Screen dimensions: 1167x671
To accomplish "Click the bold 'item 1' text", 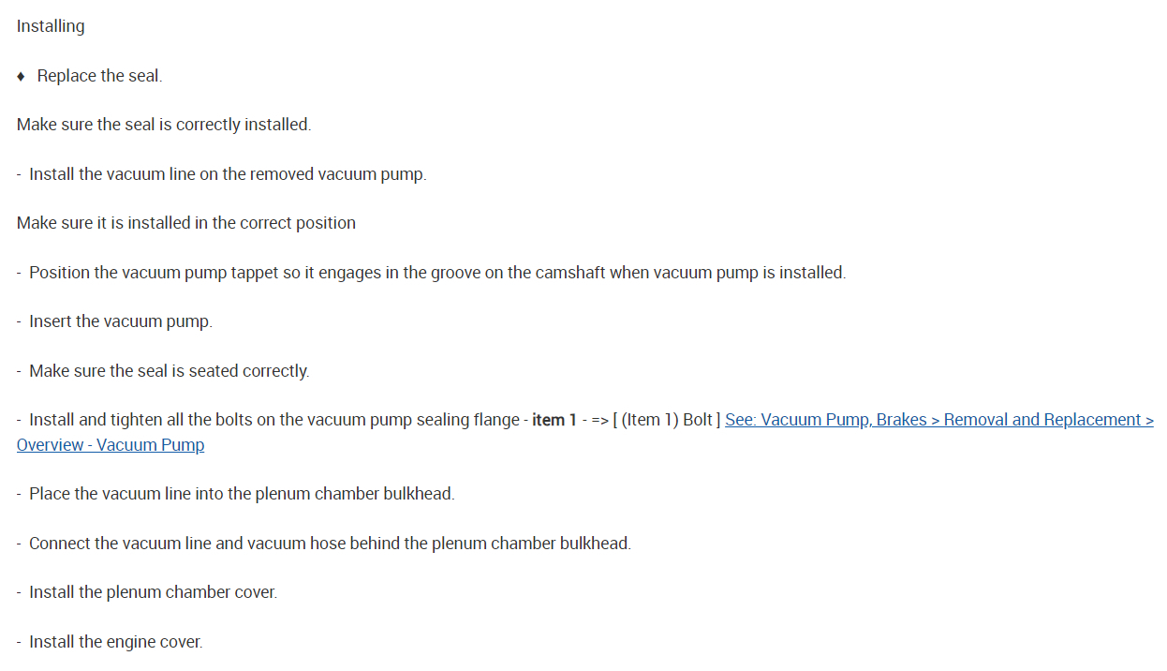I will [554, 420].
